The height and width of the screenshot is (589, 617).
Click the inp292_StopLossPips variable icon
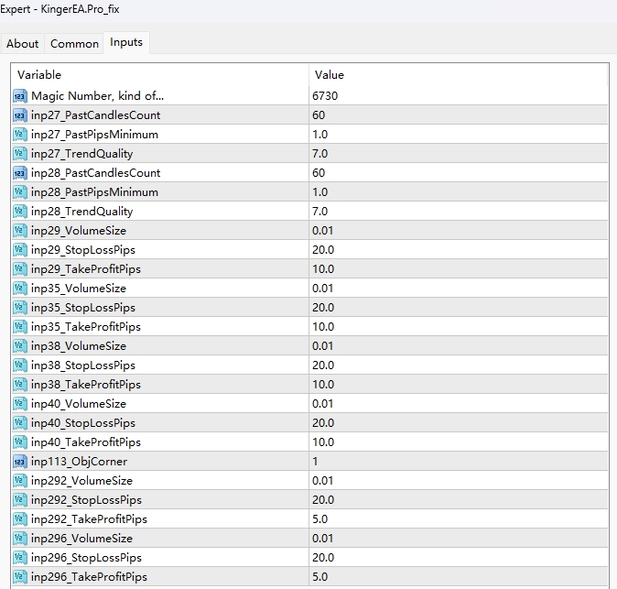20,500
